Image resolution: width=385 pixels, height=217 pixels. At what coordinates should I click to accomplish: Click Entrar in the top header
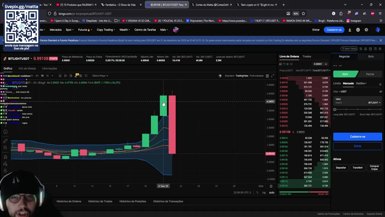click(316, 30)
